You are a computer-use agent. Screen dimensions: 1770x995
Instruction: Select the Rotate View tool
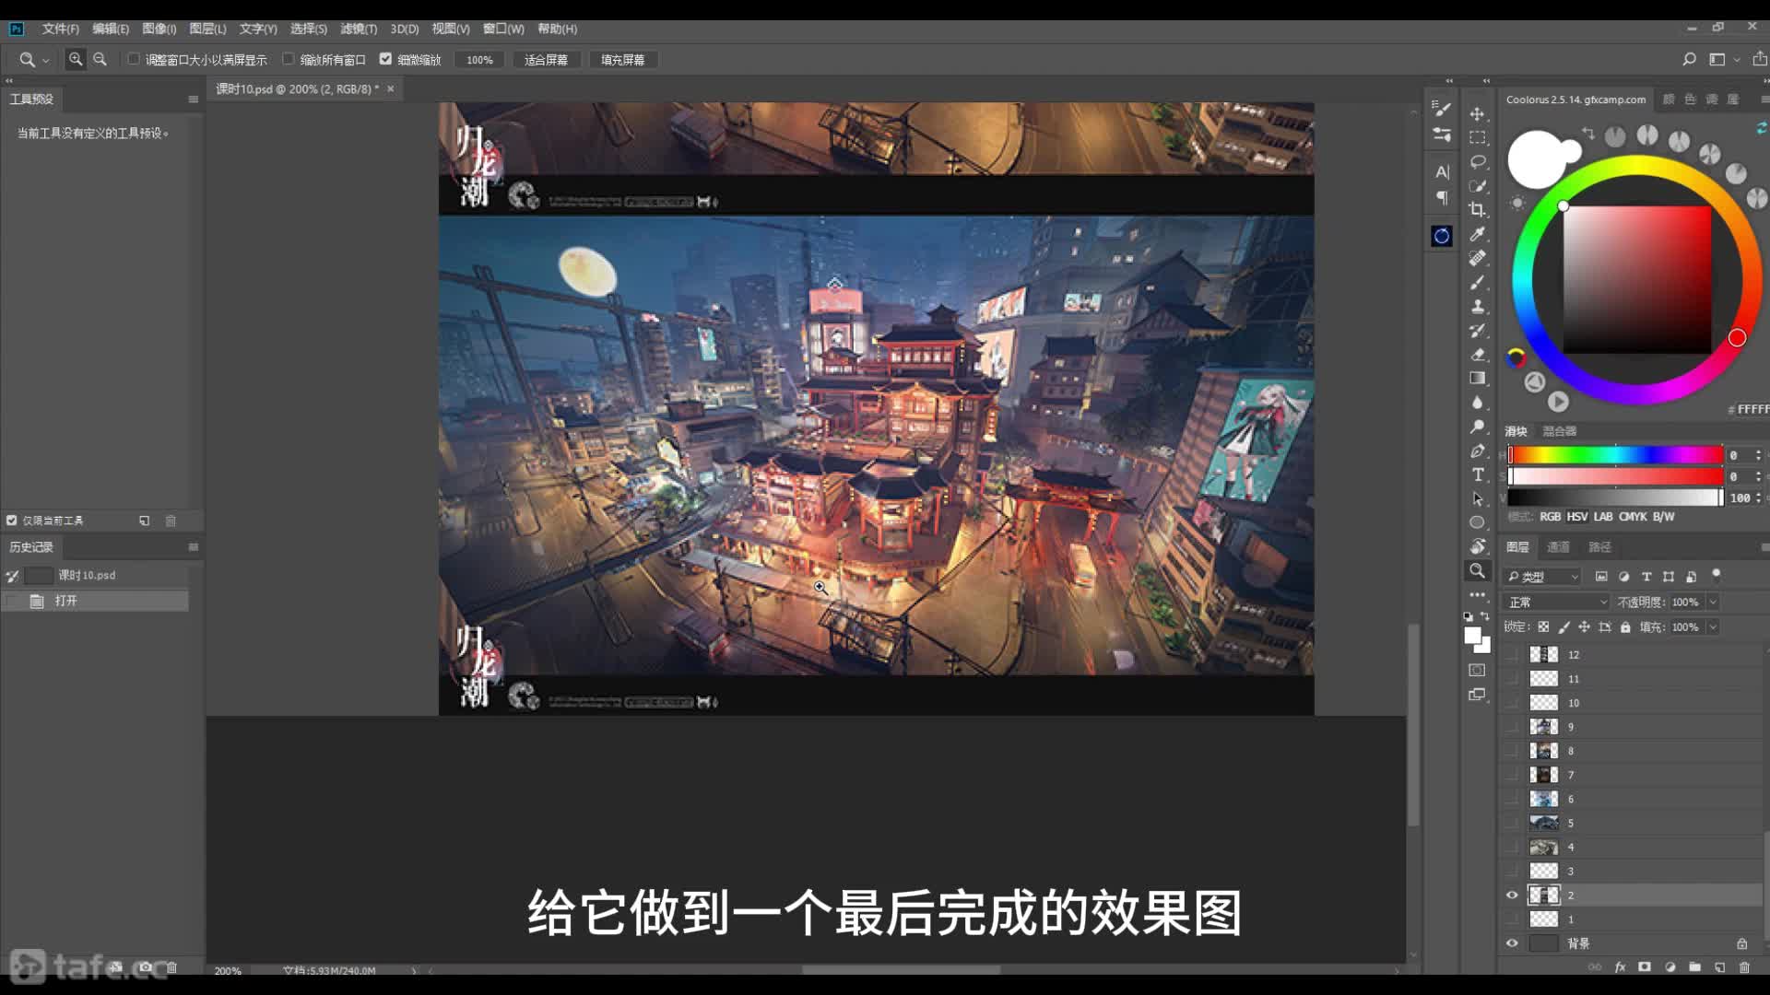click(1477, 546)
